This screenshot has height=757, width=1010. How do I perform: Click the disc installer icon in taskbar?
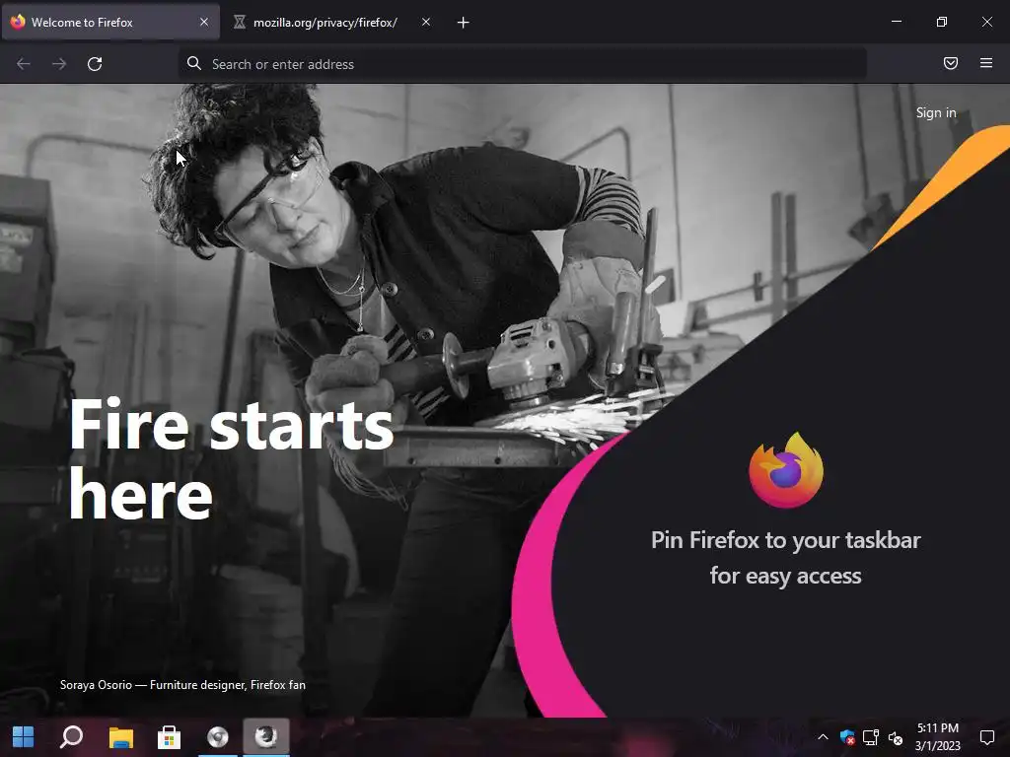[218, 736]
